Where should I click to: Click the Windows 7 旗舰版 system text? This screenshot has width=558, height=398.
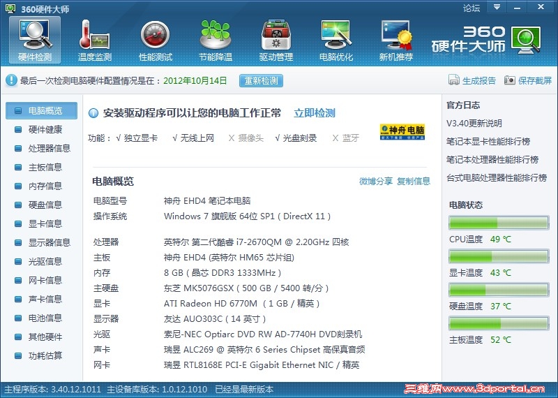tap(248, 216)
